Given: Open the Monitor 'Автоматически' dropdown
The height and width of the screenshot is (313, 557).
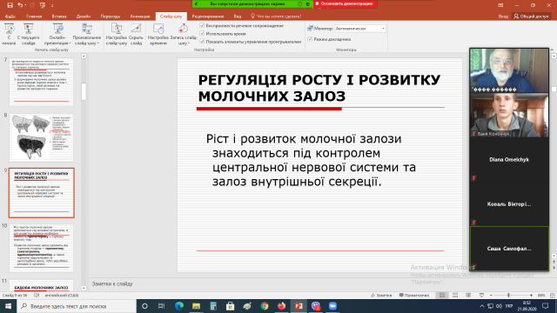Looking at the screenshot, I should point(360,28).
